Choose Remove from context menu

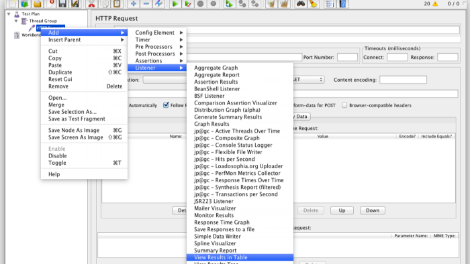click(x=84, y=86)
